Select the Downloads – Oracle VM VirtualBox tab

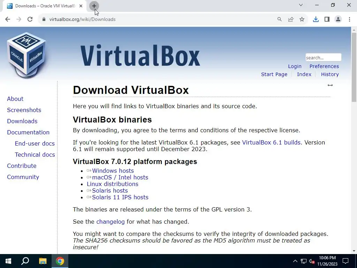coord(45,6)
